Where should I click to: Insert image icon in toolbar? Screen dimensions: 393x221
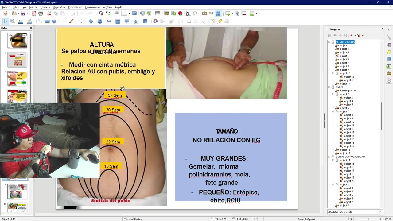(x=167, y=13)
